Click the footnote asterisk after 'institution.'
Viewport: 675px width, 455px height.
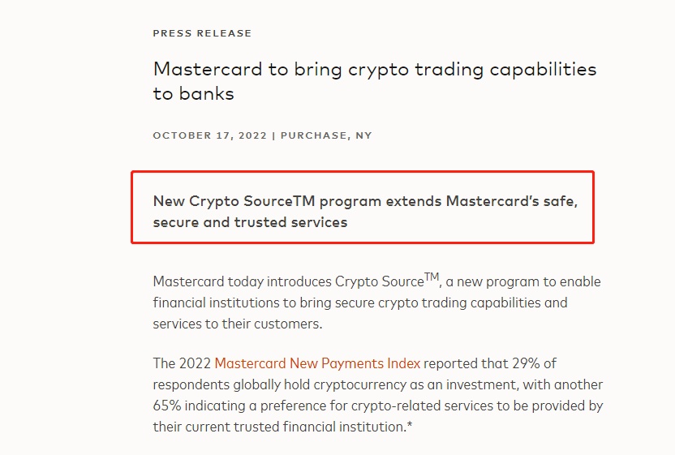(x=410, y=426)
